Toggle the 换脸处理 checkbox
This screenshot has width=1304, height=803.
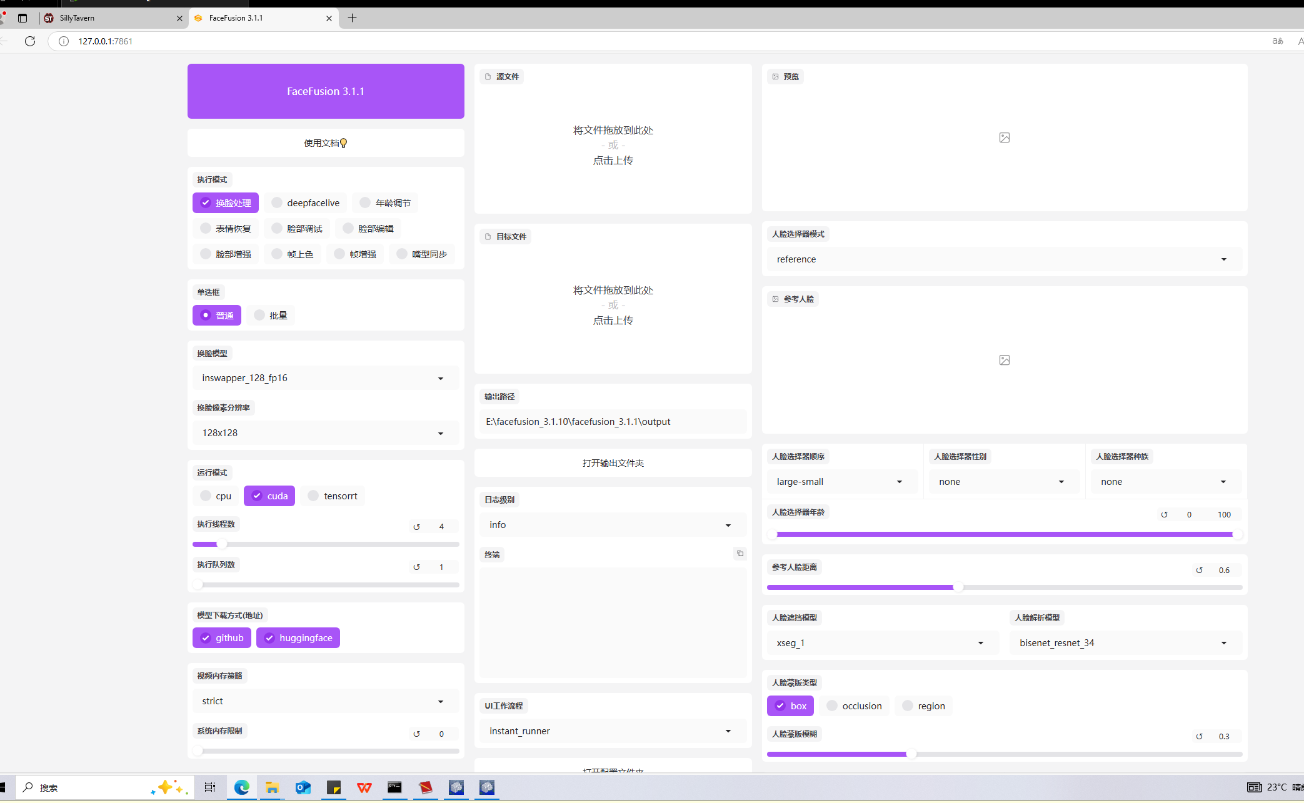[226, 203]
